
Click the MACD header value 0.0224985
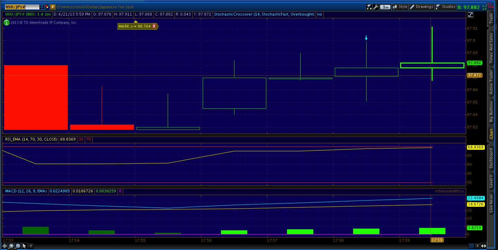tap(59, 191)
